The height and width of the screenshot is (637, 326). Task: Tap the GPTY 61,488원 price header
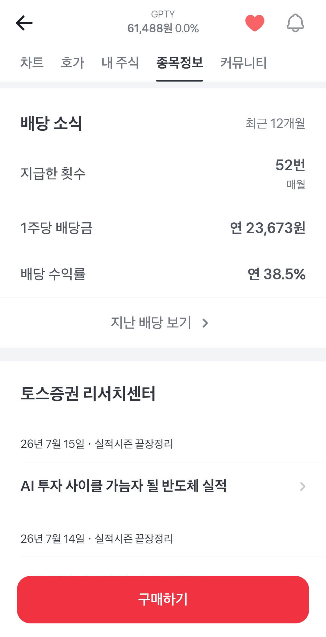tap(163, 22)
